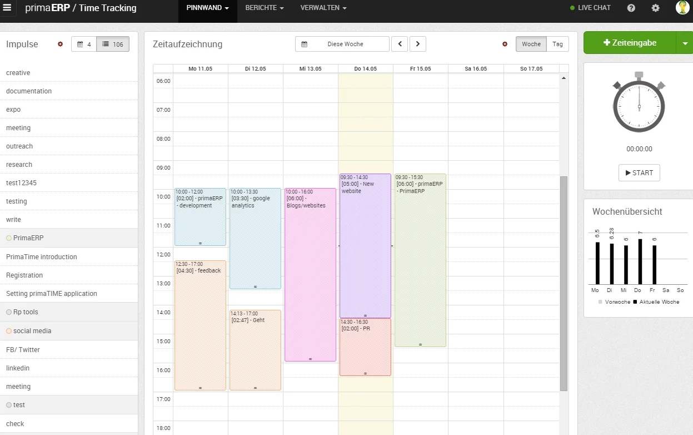Click the primaERP Time Tracking logo
This screenshot has width=693, height=435.
[x=81, y=8]
